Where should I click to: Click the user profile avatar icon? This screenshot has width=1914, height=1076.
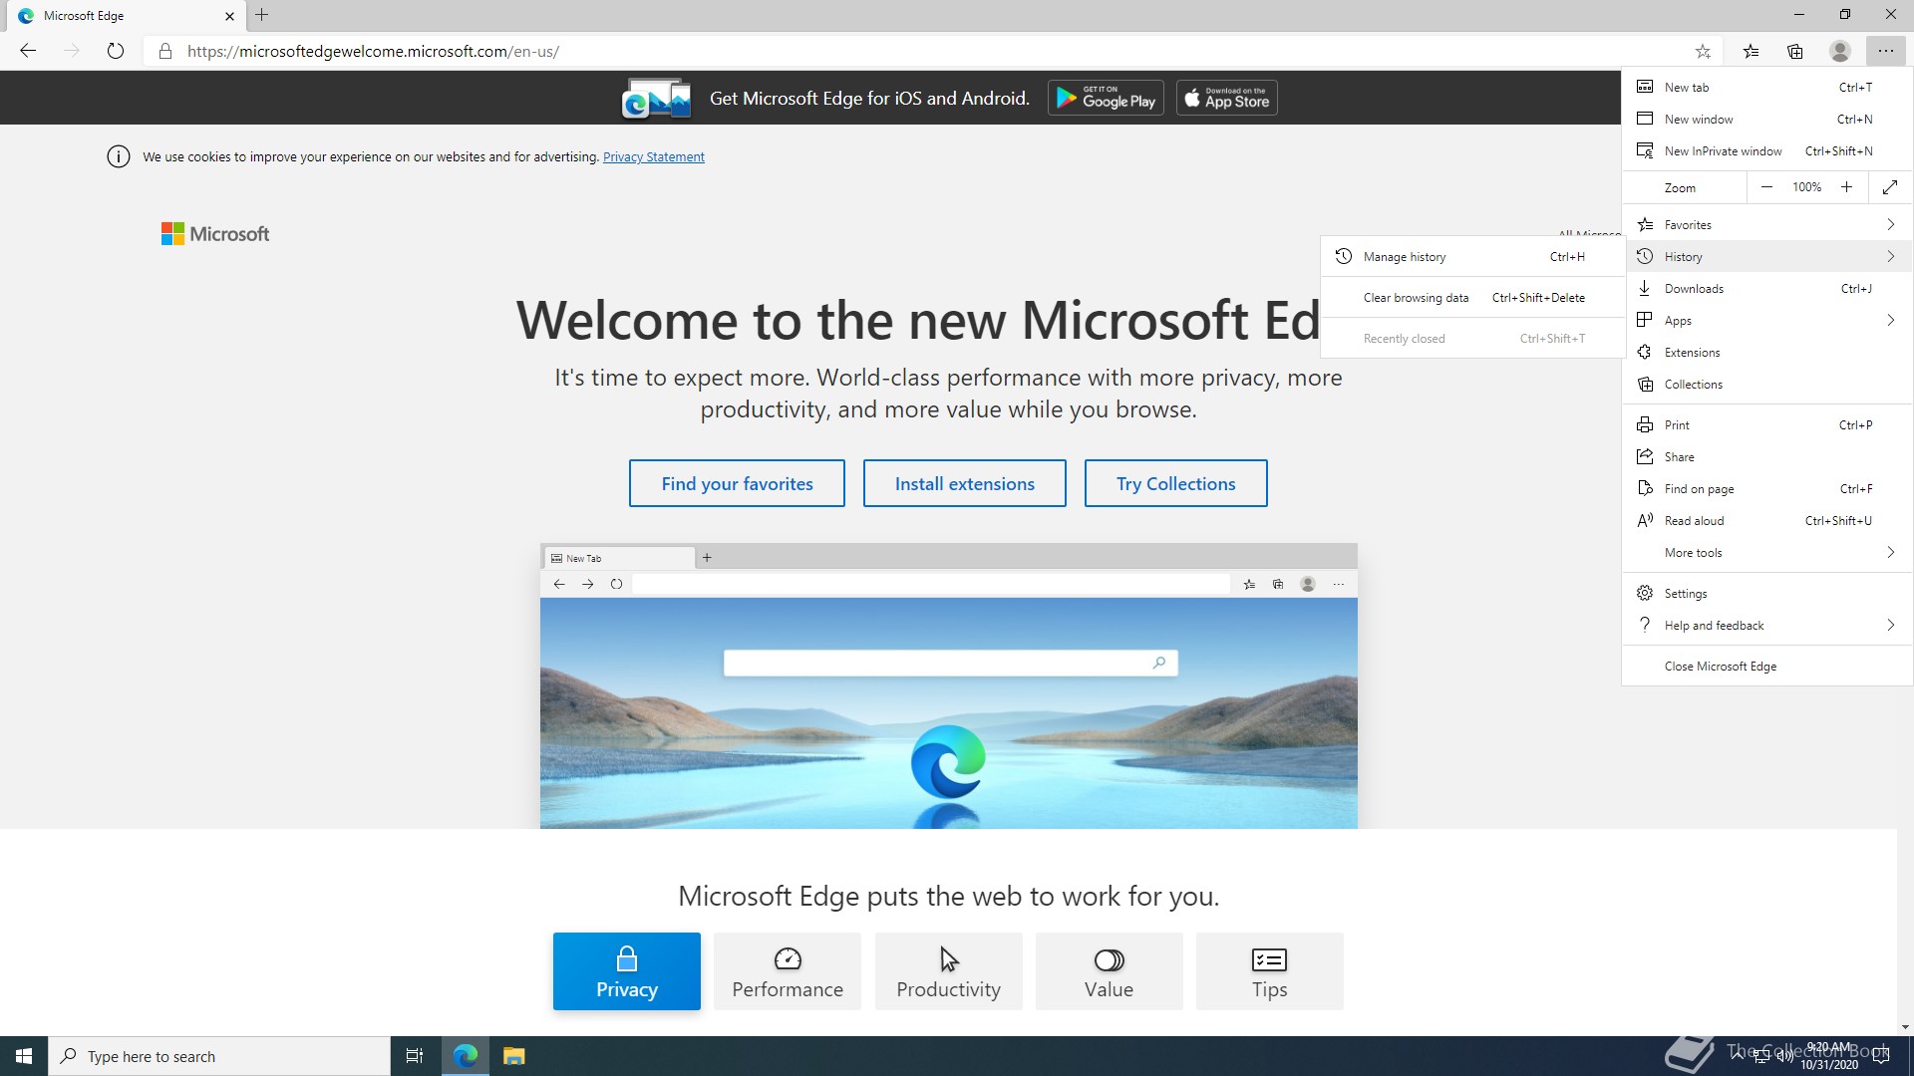click(1840, 51)
